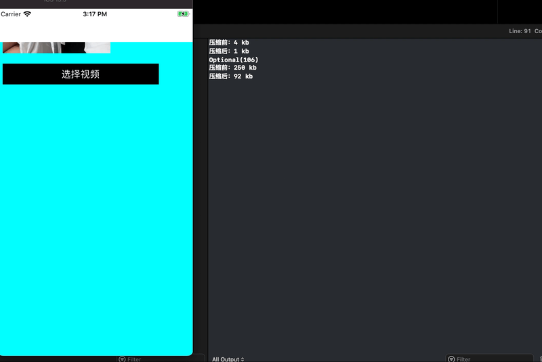Click console line 压缩后: 1 kb
Screen dimensions: 542x362
coord(229,51)
